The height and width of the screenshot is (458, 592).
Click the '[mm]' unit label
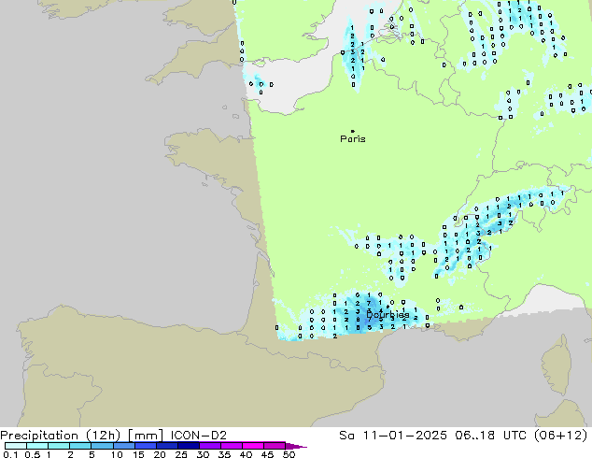click(146, 436)
